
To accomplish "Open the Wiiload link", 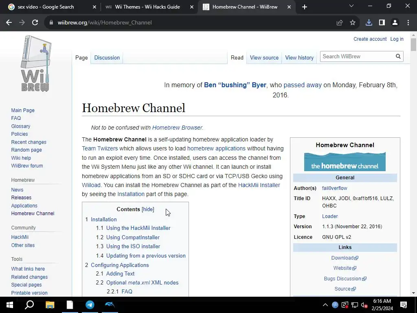I will click(x=91, y=185).
